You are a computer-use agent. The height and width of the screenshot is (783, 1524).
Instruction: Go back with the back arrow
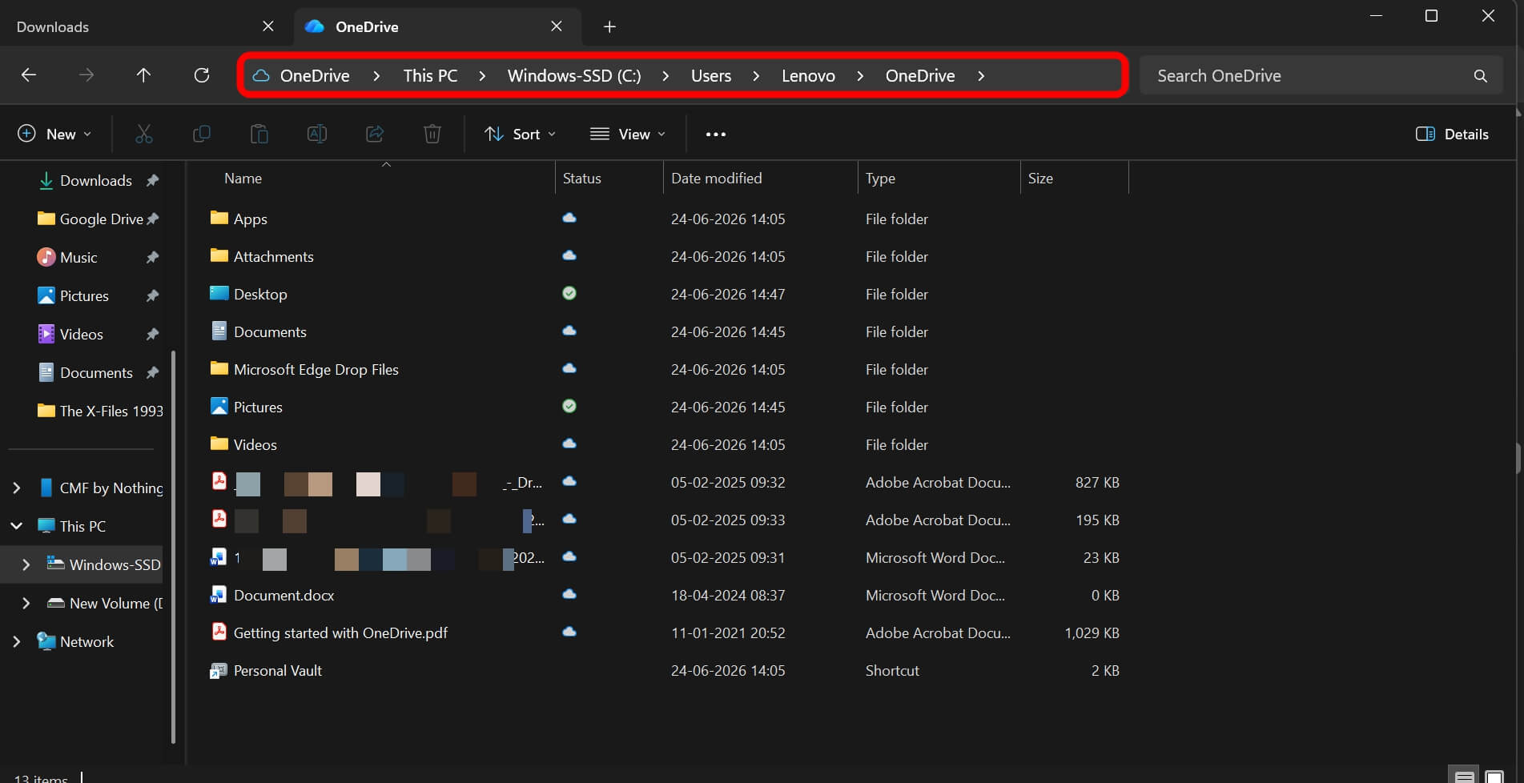coord(29,75)
